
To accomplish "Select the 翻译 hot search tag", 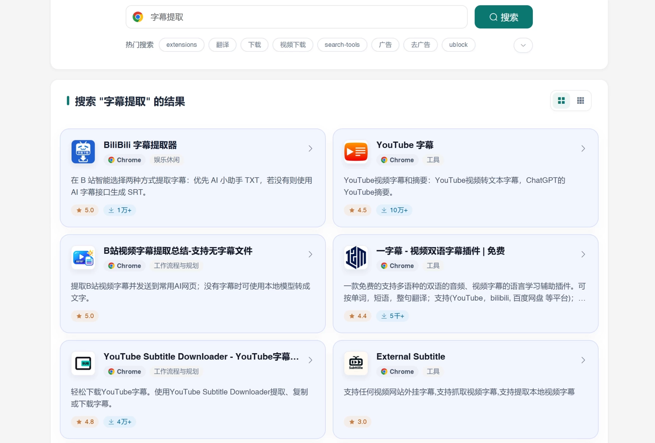I will [223, 45].
